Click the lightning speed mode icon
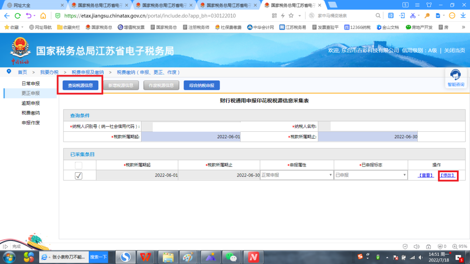 (x=283, y=16)
